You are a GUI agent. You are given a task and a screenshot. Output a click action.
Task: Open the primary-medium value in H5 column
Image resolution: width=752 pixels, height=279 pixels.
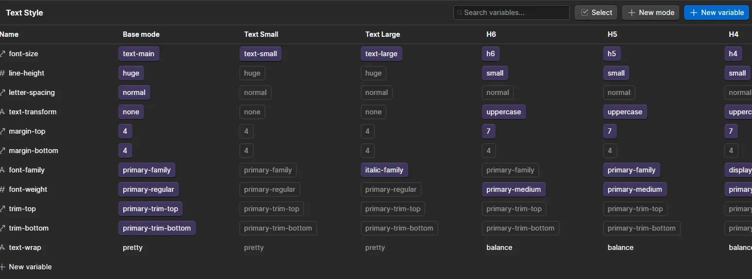click(635, 189)
